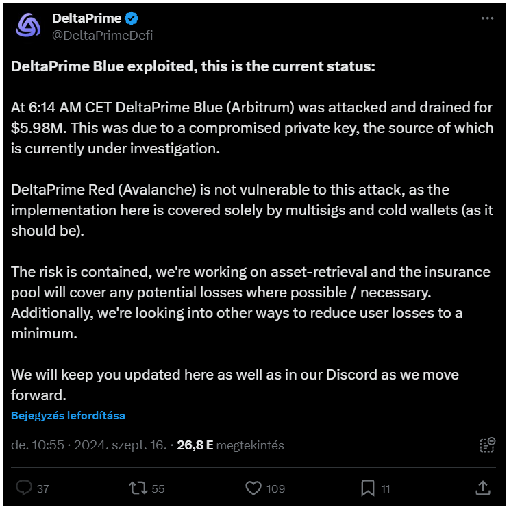
Task: Click the DeltaPrime display name
Action: 86,18
